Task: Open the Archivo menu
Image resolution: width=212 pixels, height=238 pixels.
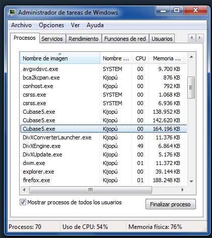Action: pos(21,25)
